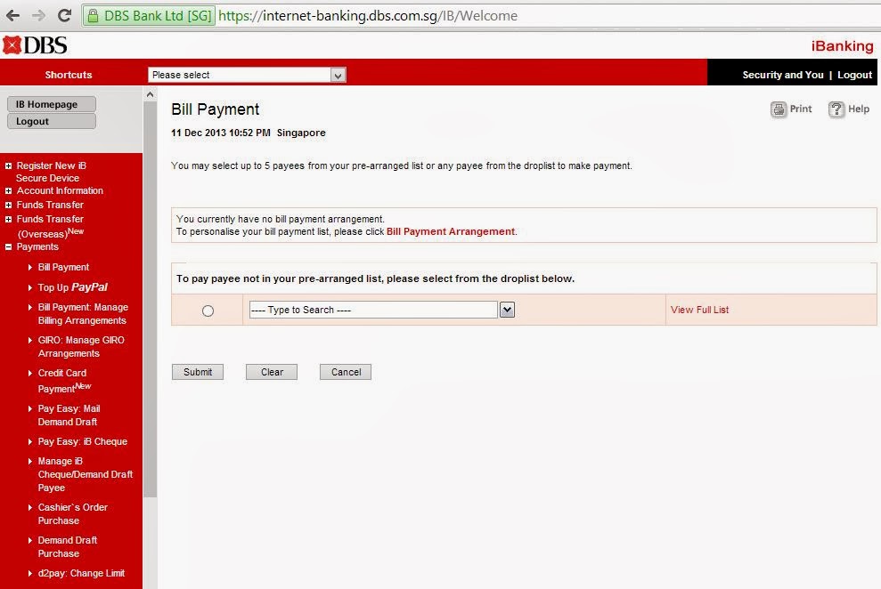Click the DBS Bank Ltd security padlock badge
This screenshot has height=589, width=881.
pos(148,14)
